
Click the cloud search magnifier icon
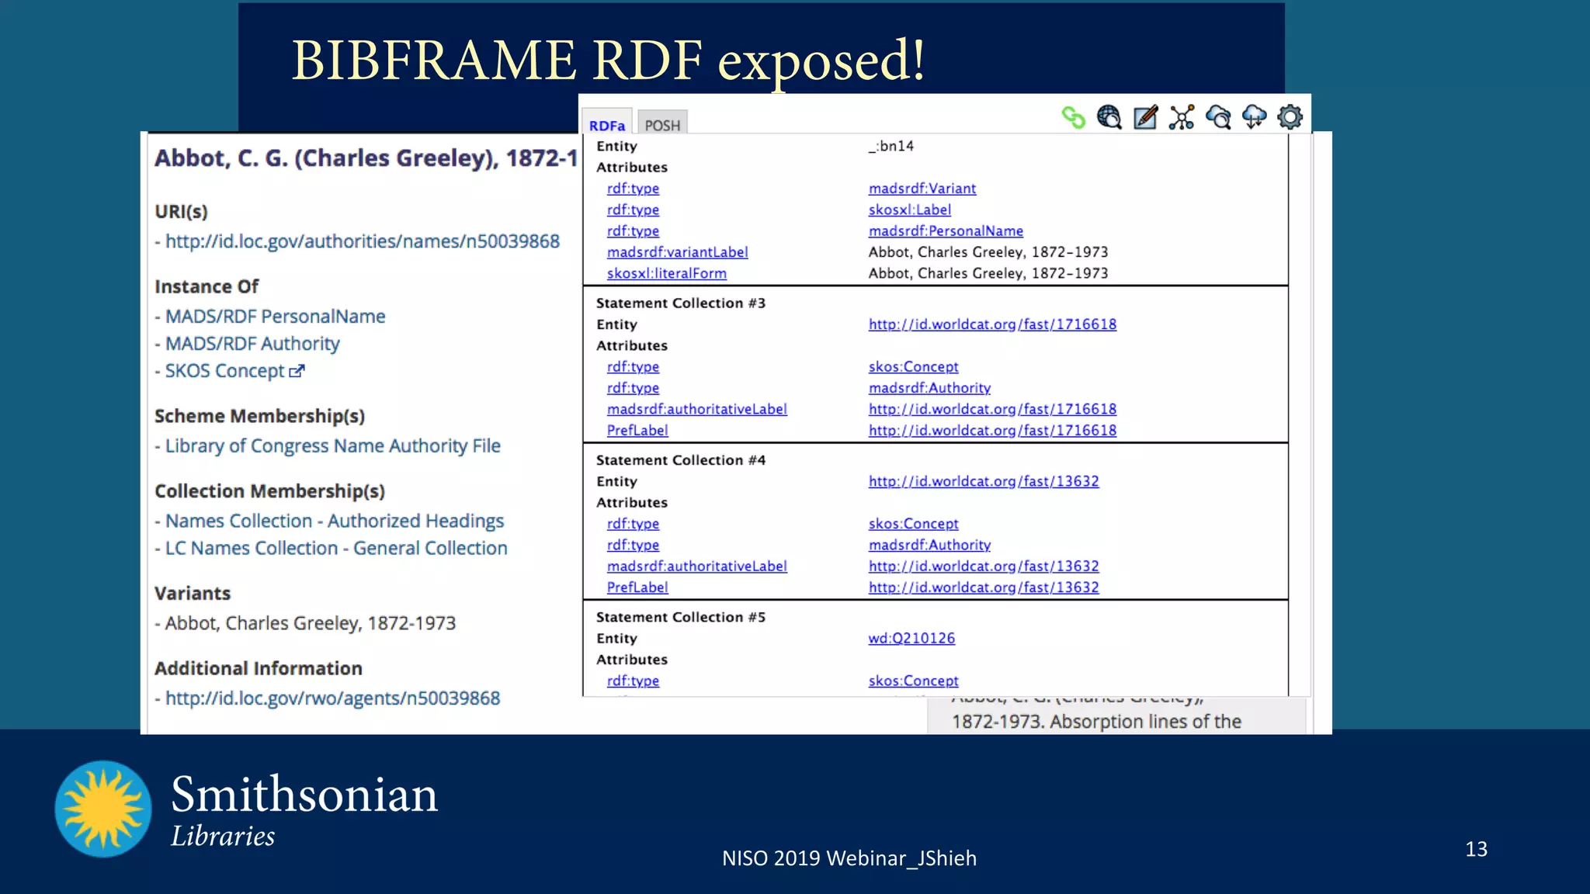[x=1218, y=117]
